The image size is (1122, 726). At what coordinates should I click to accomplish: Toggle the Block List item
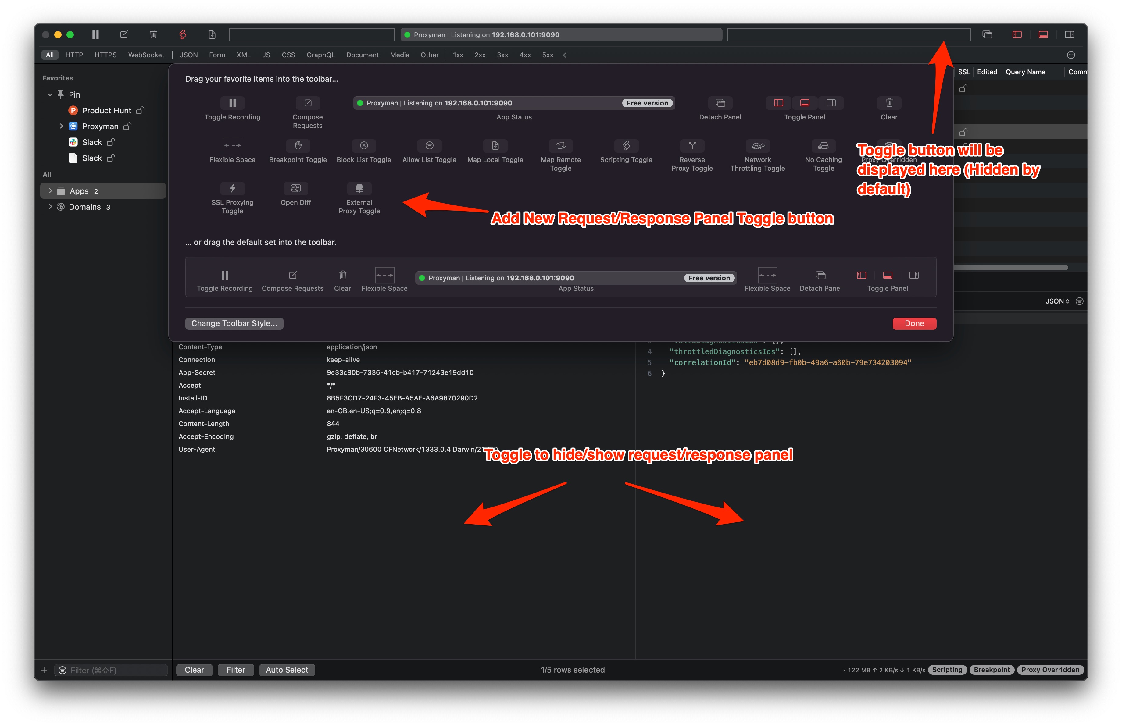[363, 145]
